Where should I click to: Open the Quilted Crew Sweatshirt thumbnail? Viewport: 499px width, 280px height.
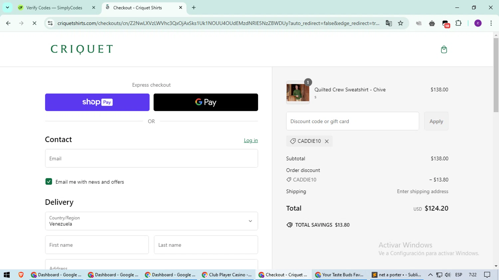(x=298, y=92)
